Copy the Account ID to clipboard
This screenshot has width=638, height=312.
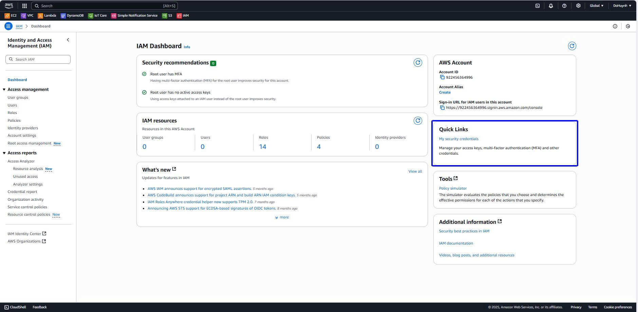[x=442, y=77]
